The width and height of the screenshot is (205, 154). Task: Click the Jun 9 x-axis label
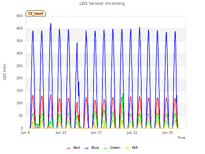tap(25, 133)
